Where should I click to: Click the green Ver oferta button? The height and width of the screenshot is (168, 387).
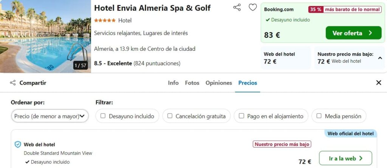pyautogui.click(x=353, y=33)
